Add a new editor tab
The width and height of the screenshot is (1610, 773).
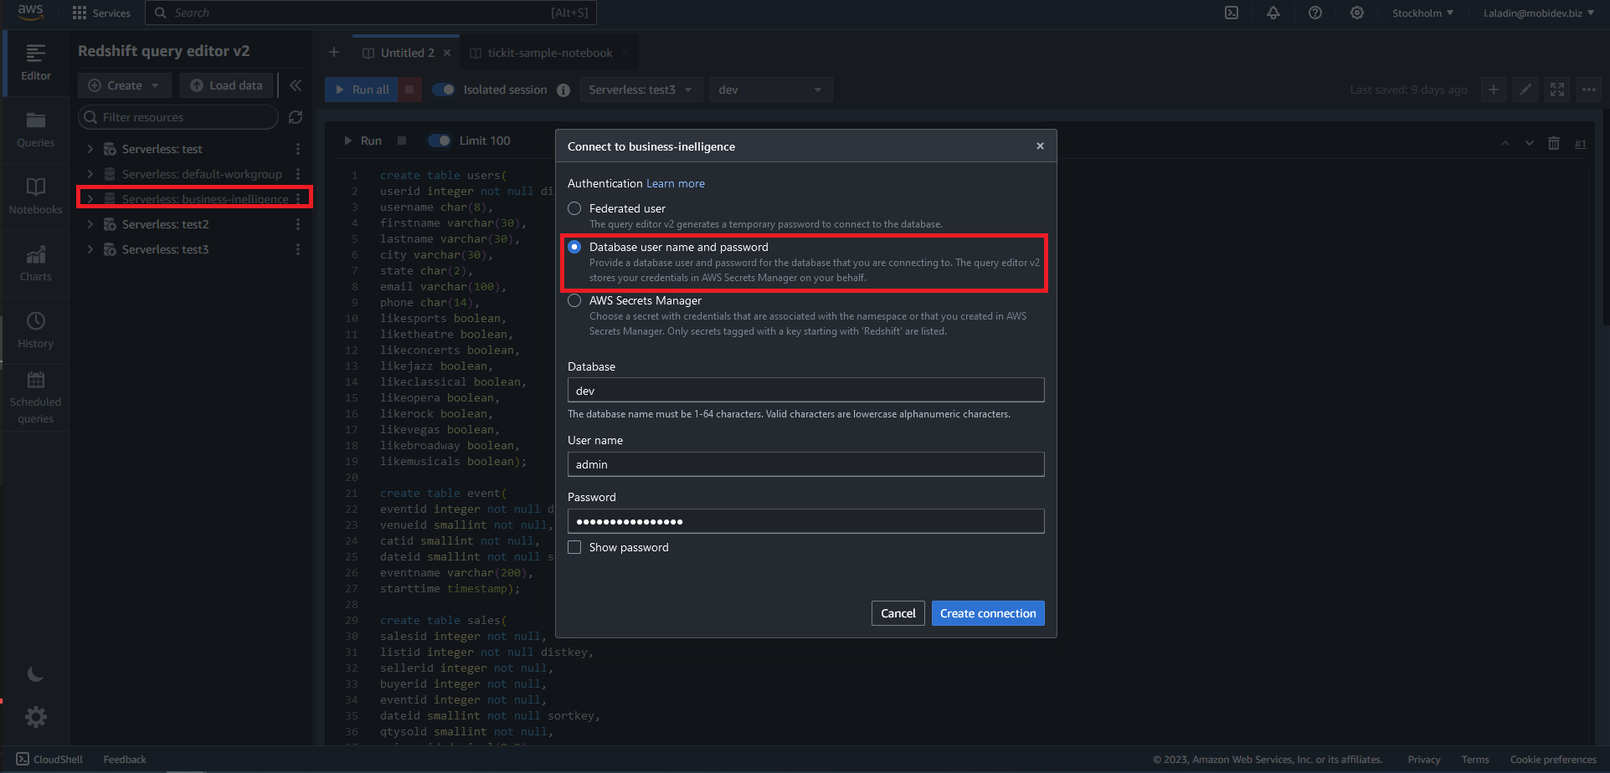(334, 52)
